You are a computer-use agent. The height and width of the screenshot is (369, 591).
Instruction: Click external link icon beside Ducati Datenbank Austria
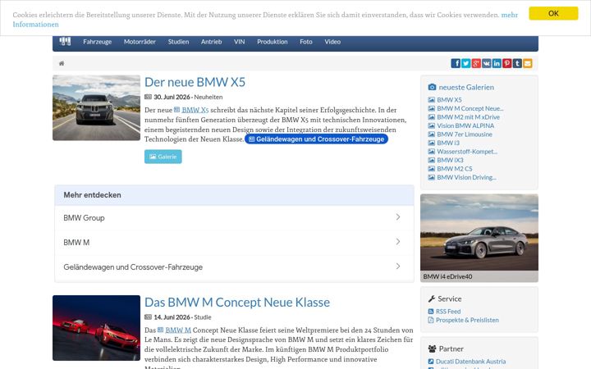[431, 362]
